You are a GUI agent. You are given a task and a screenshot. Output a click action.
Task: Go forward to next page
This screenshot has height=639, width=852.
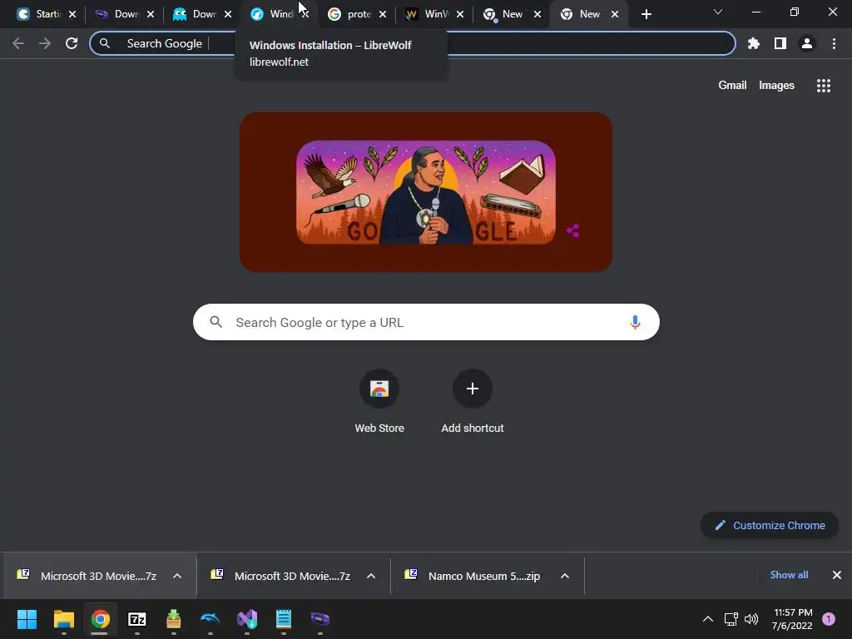[x=45, y=43]
